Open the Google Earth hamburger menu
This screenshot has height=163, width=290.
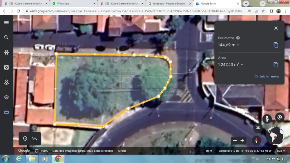(6, 23)
